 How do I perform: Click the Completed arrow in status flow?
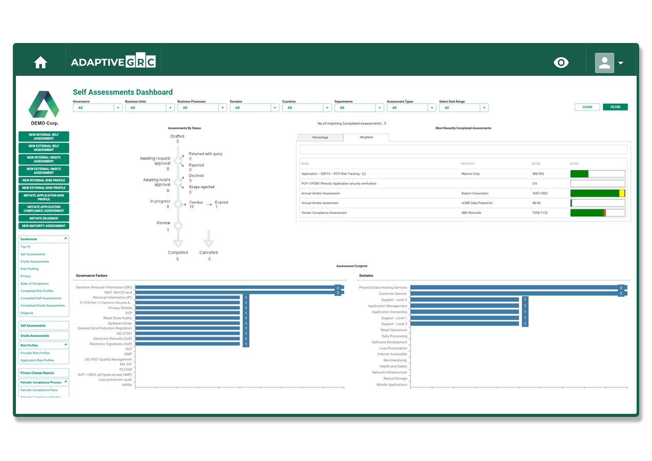click(x=178, y=241)
